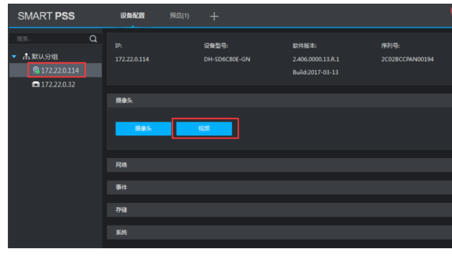Click the 设备型号: label
Viewport: 452px width, 258px height.
pyautogui.click(x=216, y=46)
